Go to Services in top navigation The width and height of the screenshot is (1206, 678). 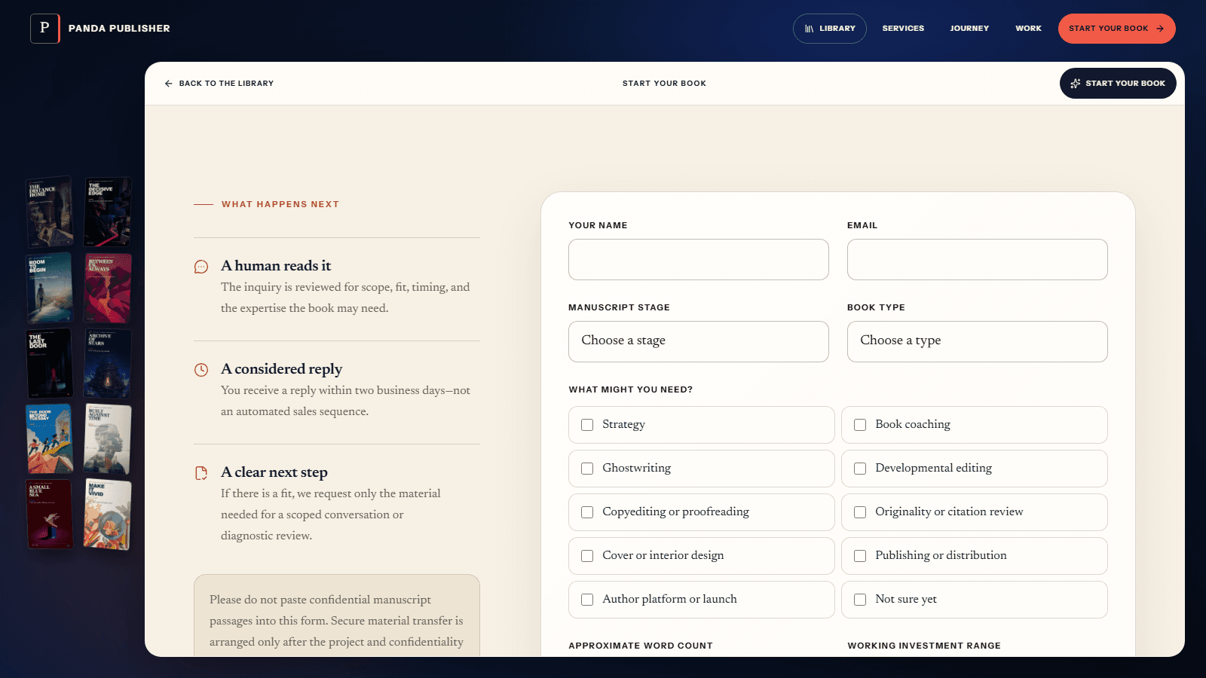(x=903, y=29)
